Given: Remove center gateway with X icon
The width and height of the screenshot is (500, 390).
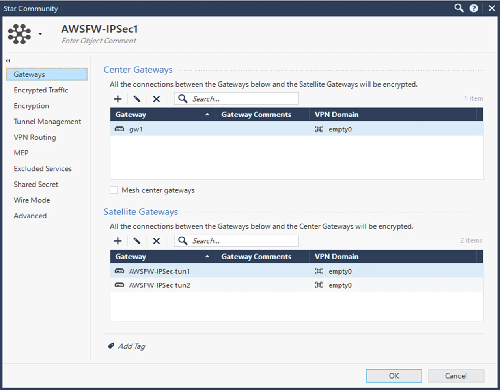Looking at the screenshot, I should tap(157, 99).
